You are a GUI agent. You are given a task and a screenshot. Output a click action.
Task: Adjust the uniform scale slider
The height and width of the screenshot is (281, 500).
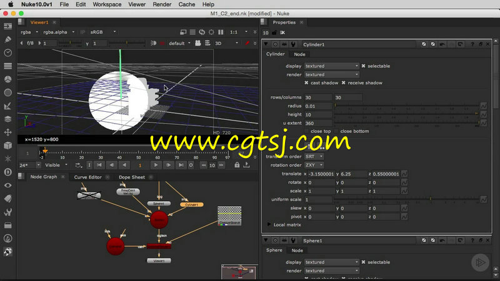tap(407, 199)
